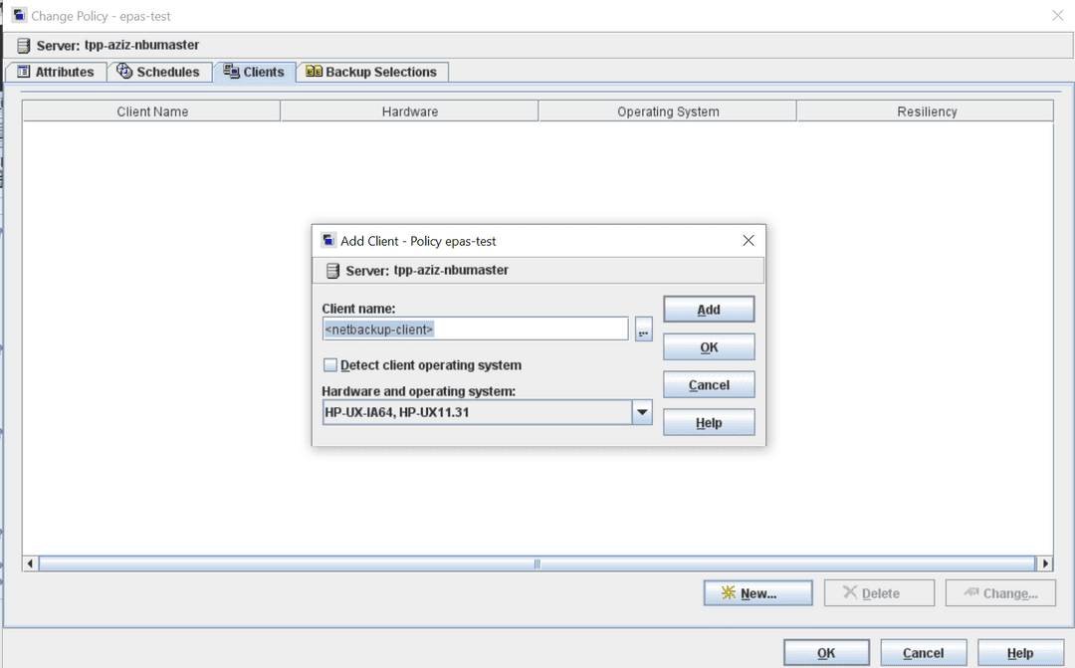Click the New... button below client list
Viewport: 1075px width, 668px height.
click(757, 593)
